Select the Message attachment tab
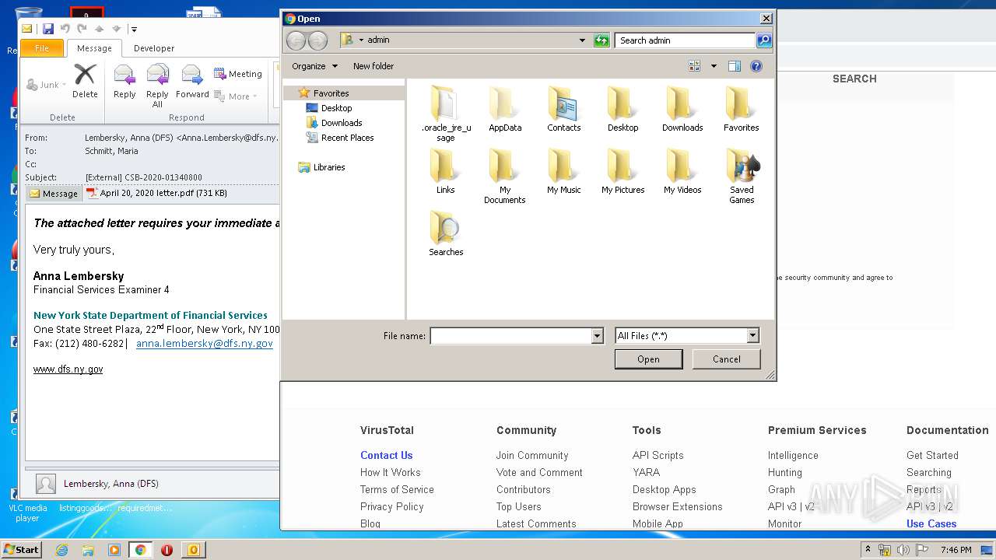 coord(54,194)
